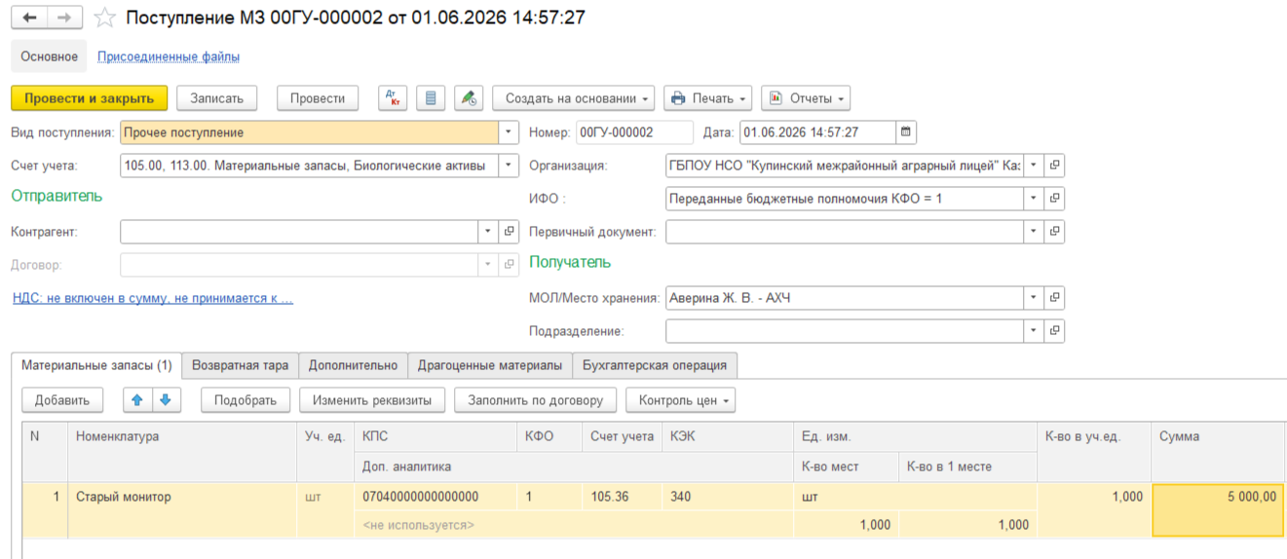This screenshot has width=1287, height=559.
Task: Focus the Дата input field
Action: tap(817, 132)
